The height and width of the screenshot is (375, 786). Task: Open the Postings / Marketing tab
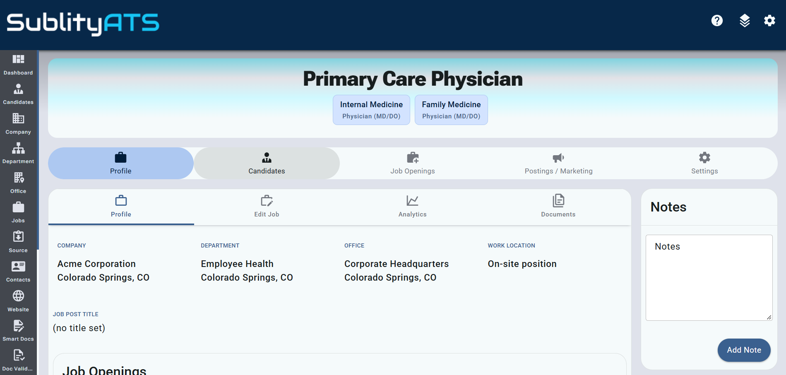(558, 163)
